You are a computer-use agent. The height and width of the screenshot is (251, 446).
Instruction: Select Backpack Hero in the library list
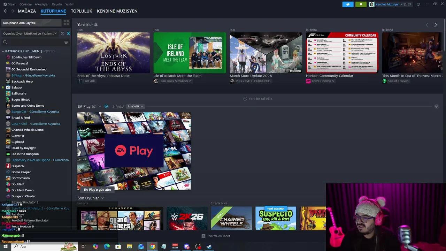22,82
